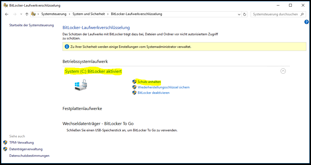Select Systemsteuerung in the breadcrumb path
The height and width of the screenshot is (165, 311).
(54, 14)
